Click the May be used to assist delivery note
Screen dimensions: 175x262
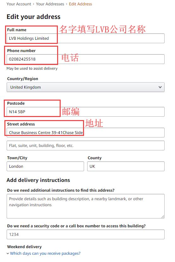(32, 68)
